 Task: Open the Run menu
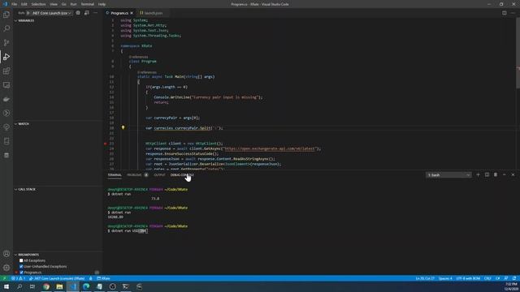pyautogui.click(x=74, y=4)
